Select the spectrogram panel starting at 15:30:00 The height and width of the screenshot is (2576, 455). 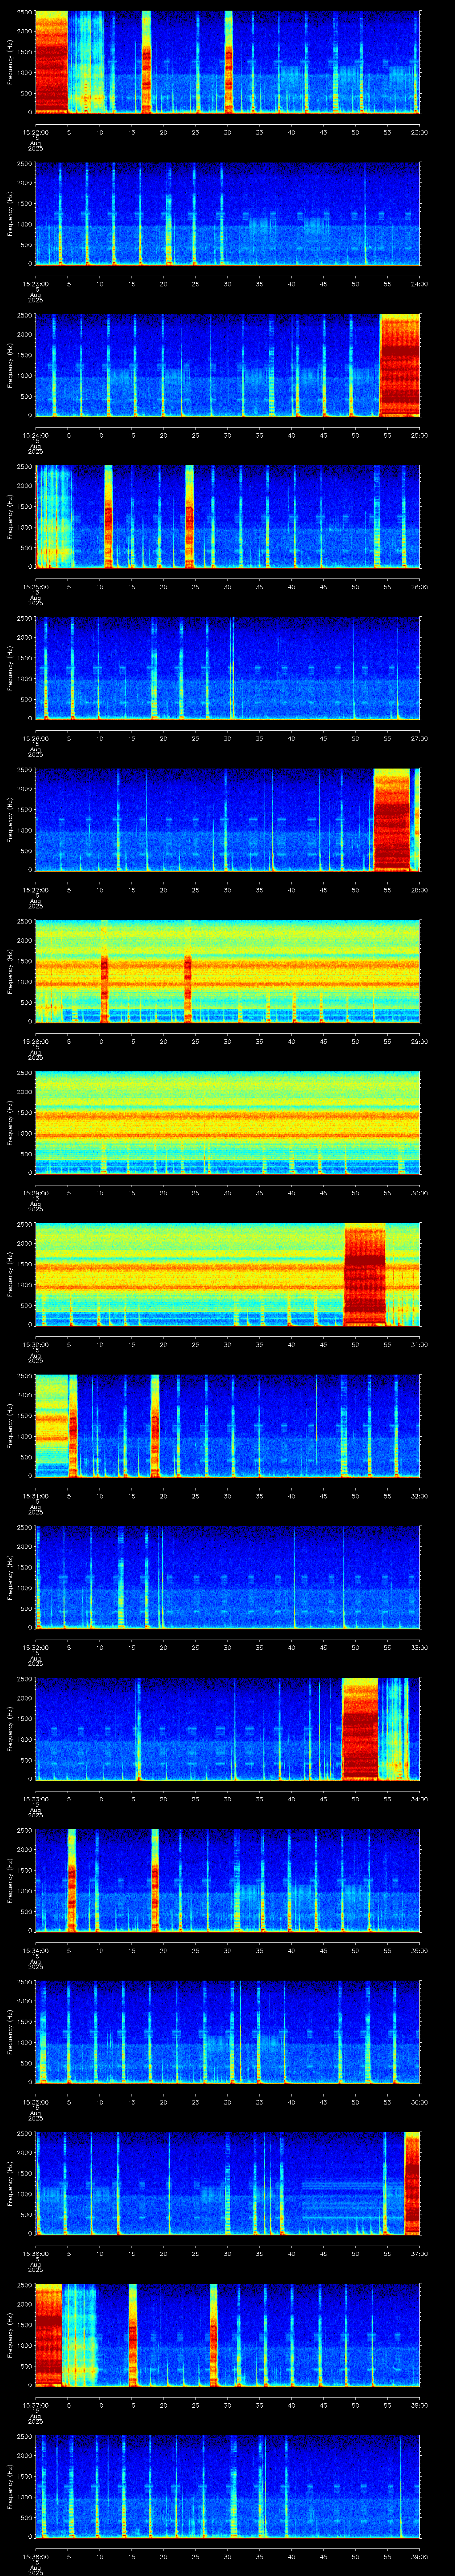coord(227,1274)
